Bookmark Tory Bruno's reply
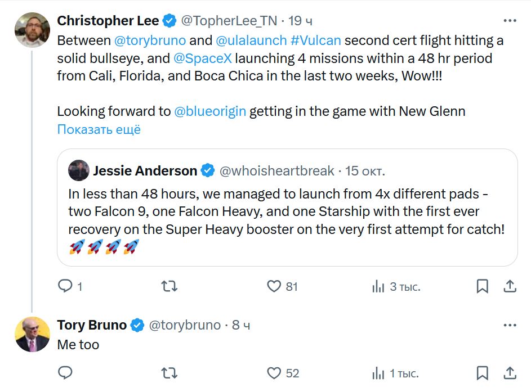531x392 pixels. tap(483, 373)
